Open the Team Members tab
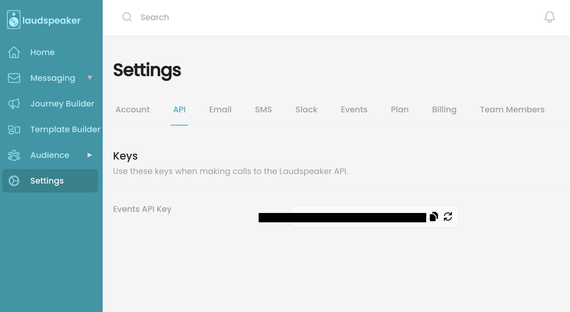The width and height of the screenshot is (570, 312). point(512,109)
